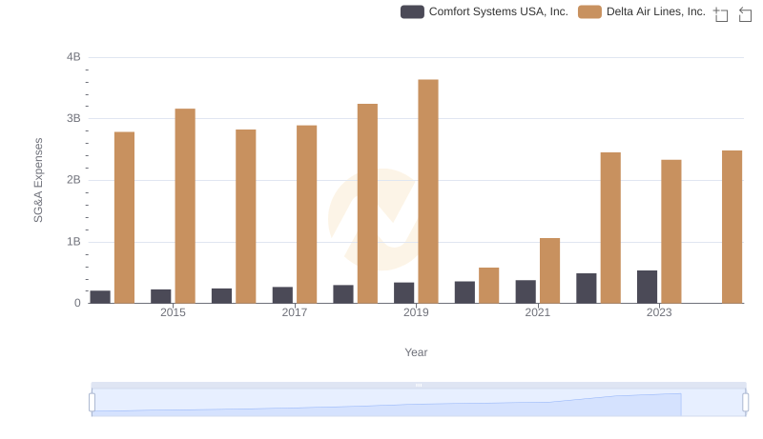Toggle Comfort Systems USA, Inc. legend series

tap(485, 11)
